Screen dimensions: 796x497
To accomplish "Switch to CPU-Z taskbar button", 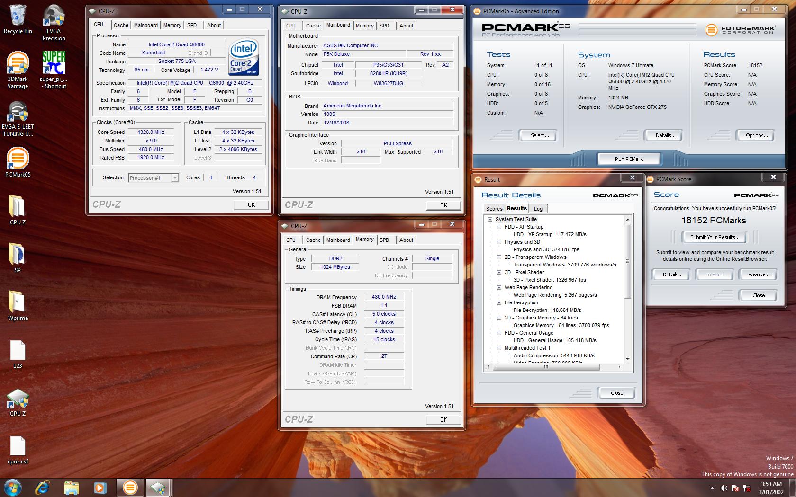I will 158,488.
